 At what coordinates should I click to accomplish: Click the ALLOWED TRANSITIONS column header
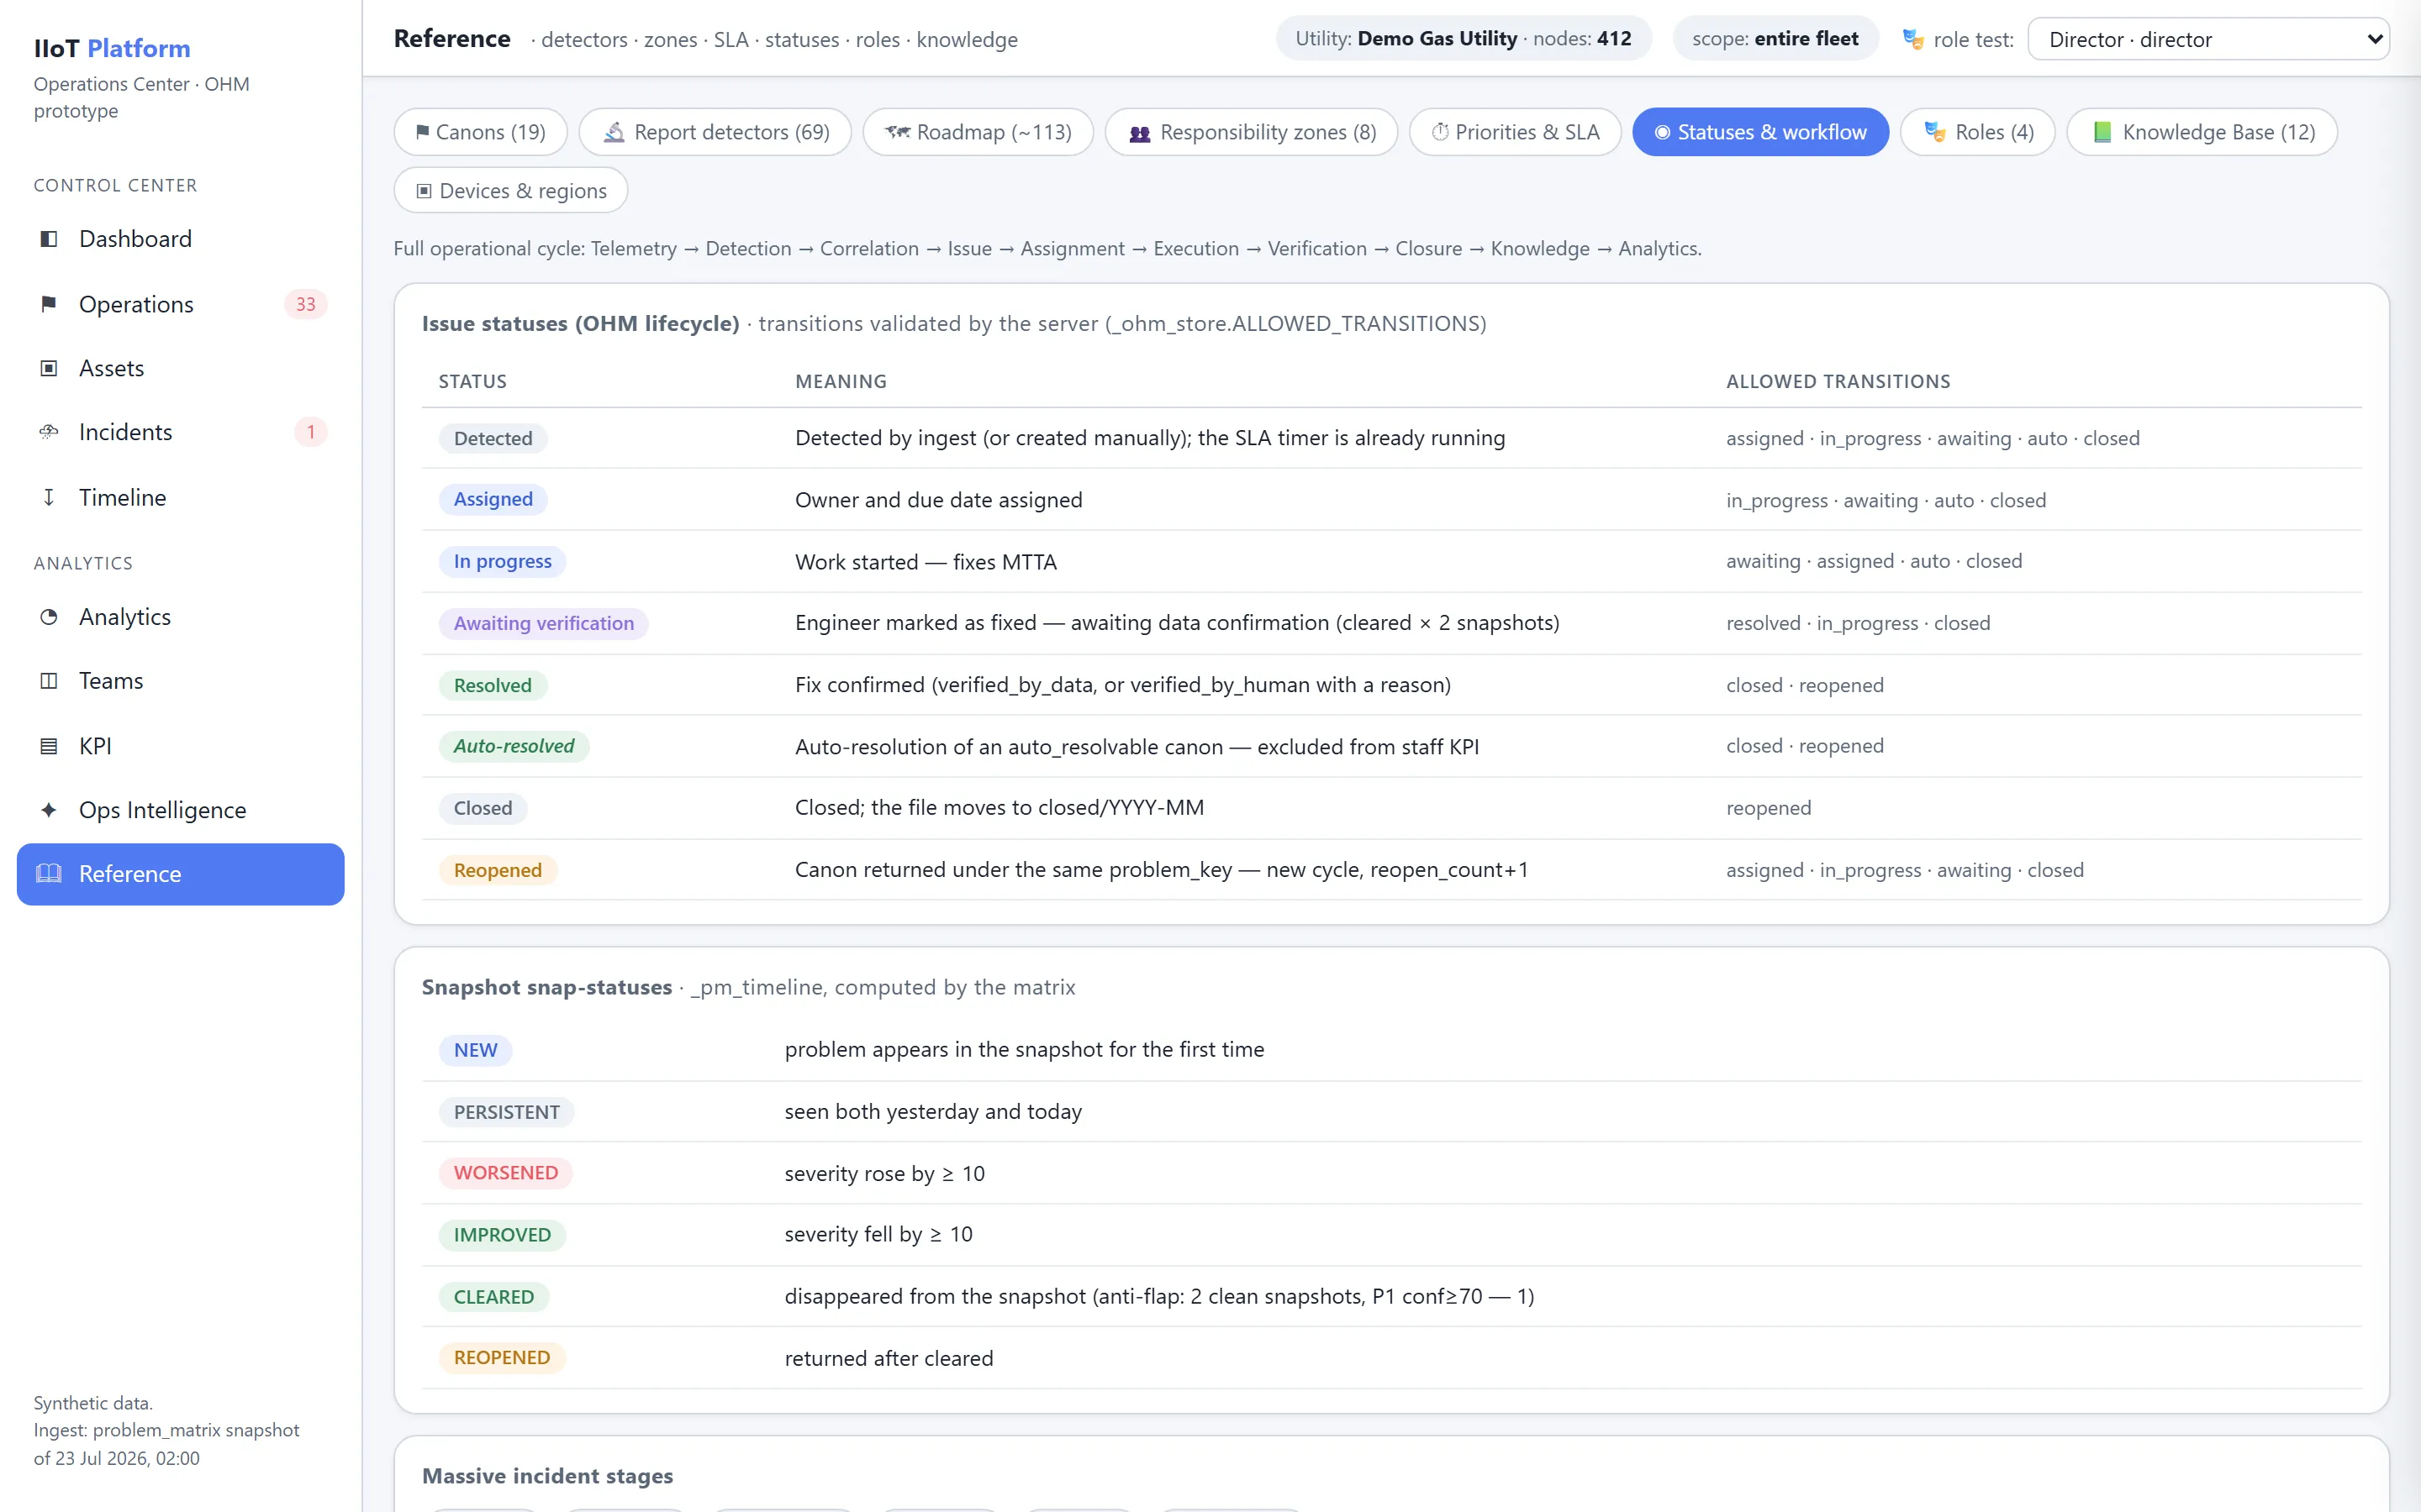coord(1838,381)
